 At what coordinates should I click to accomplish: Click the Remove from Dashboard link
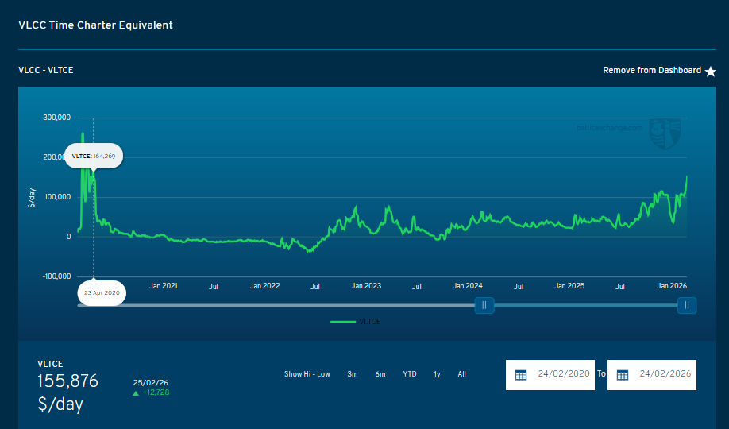[651, 71]
